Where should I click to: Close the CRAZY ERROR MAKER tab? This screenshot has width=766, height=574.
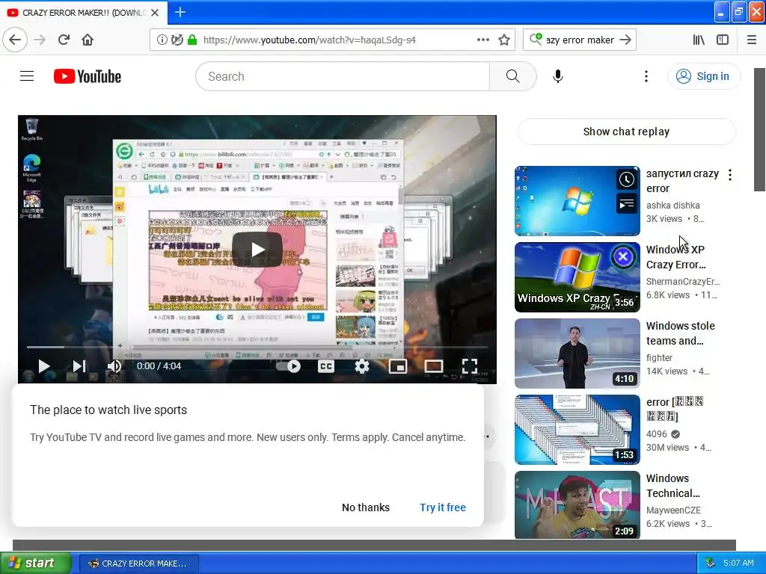[x=155, y=13]
